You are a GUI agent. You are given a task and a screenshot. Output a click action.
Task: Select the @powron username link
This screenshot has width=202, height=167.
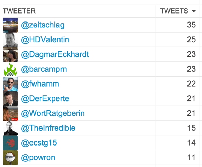tap(38, 158)
